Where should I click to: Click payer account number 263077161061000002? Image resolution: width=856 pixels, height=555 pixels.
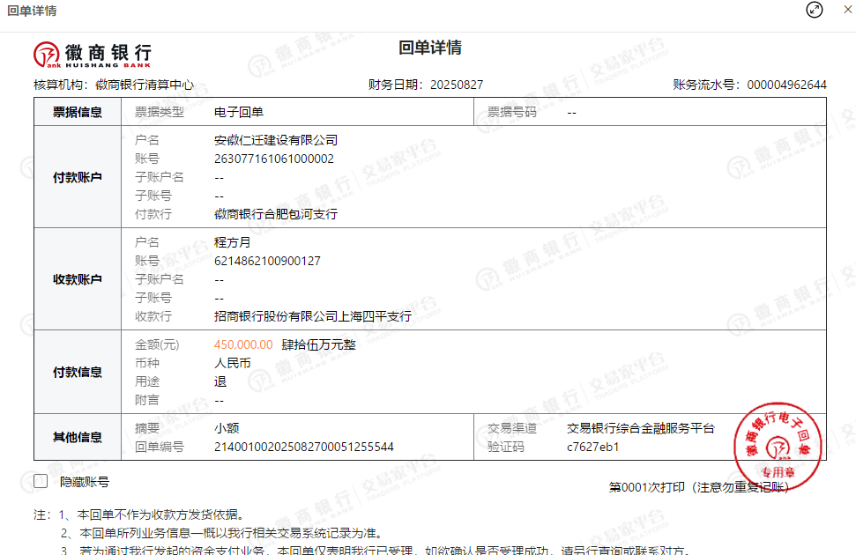[274, 159]
